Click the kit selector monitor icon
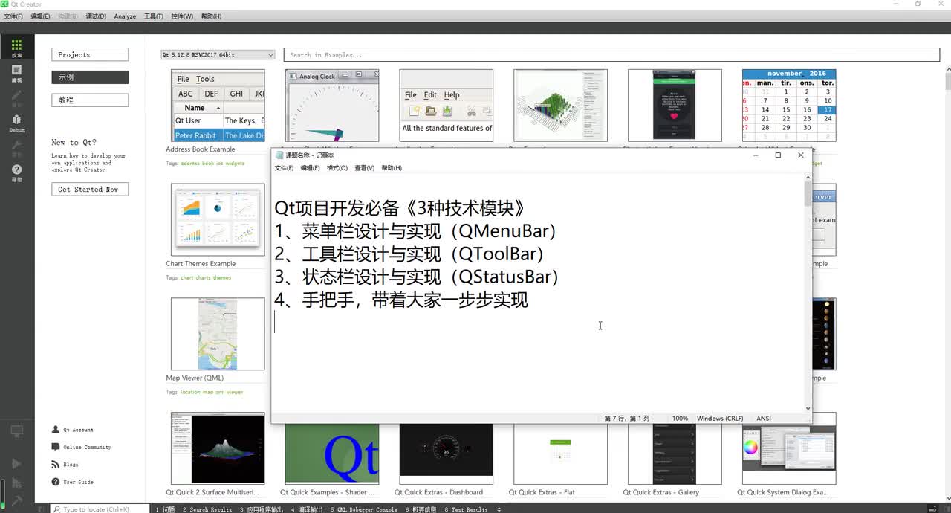 [x=16, y=431]
